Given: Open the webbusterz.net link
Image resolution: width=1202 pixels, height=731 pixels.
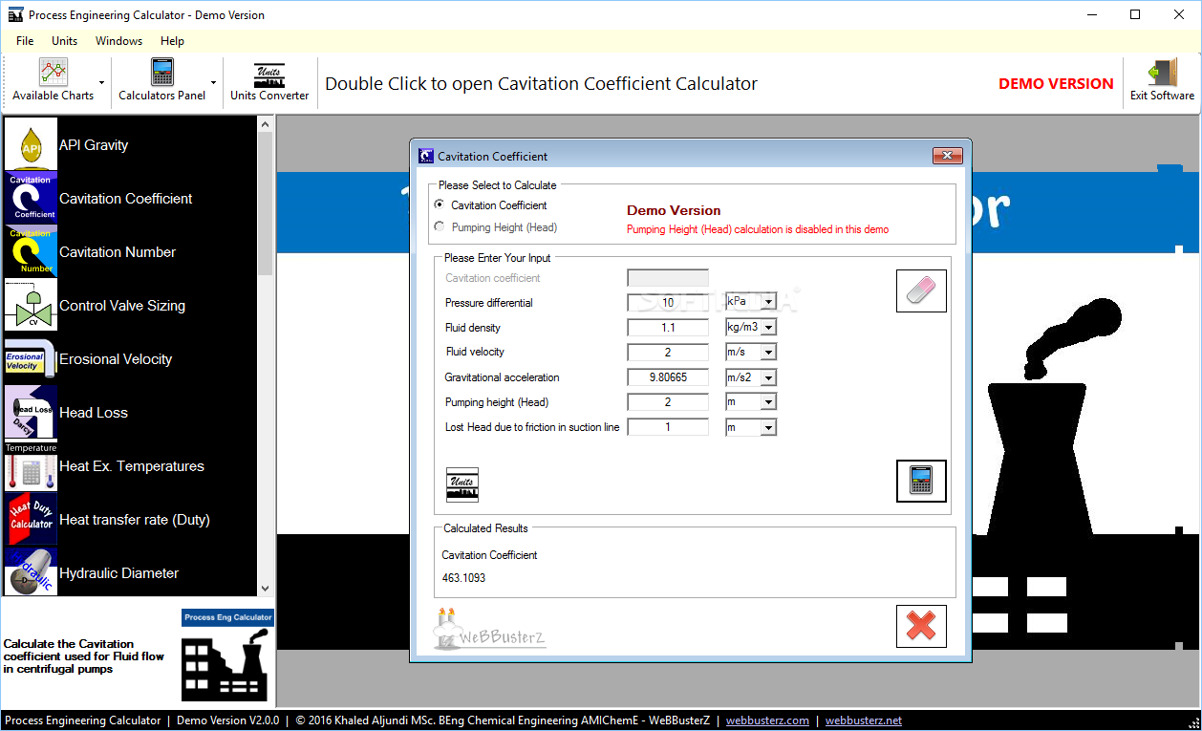Looking at the screenshot, I should click(864, 720).
